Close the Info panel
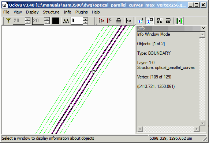209x143 pixels. (204, 28)
